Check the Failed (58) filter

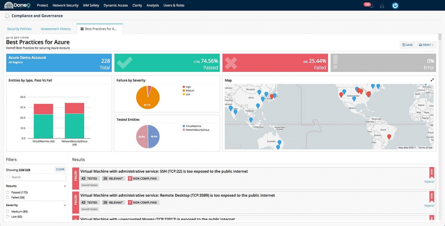8,197
